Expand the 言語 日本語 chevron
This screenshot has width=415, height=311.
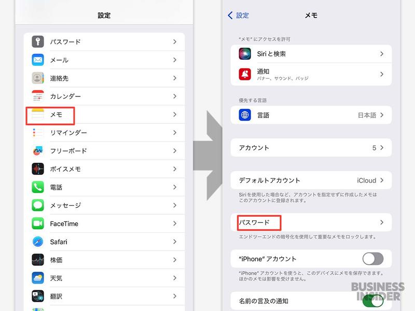[382, 115]
